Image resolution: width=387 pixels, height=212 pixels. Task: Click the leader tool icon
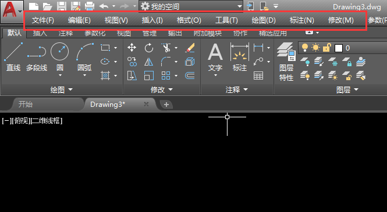point(258,62)
